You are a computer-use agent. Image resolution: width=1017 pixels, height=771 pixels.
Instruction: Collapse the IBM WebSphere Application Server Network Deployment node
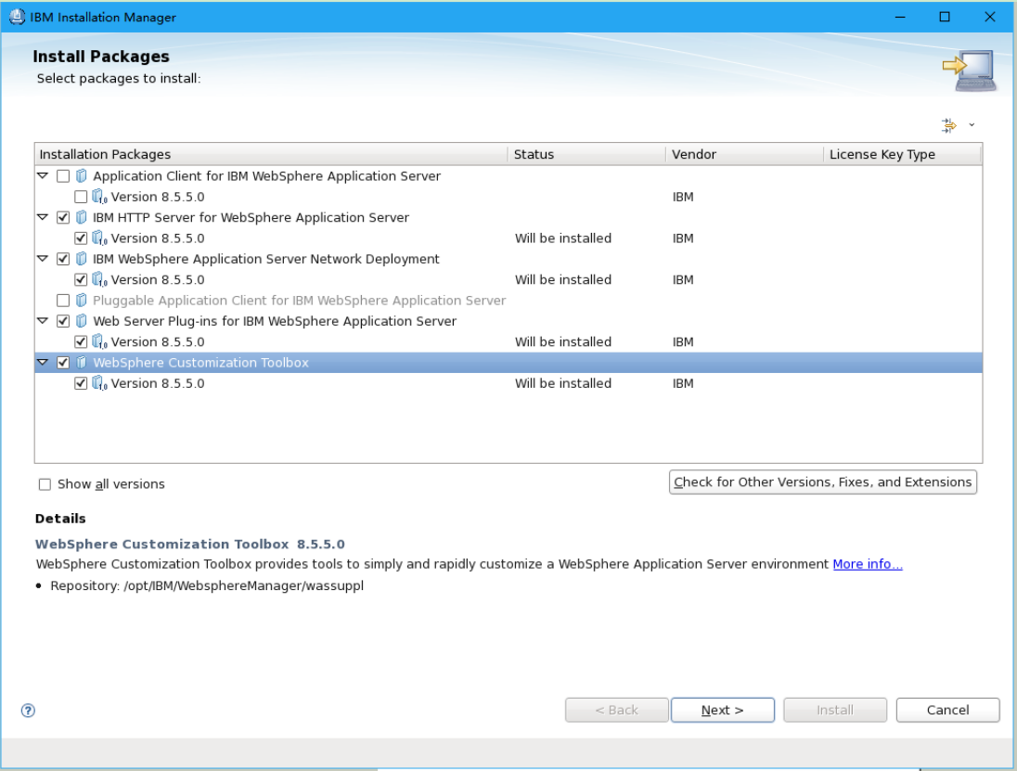pos(43,259)
